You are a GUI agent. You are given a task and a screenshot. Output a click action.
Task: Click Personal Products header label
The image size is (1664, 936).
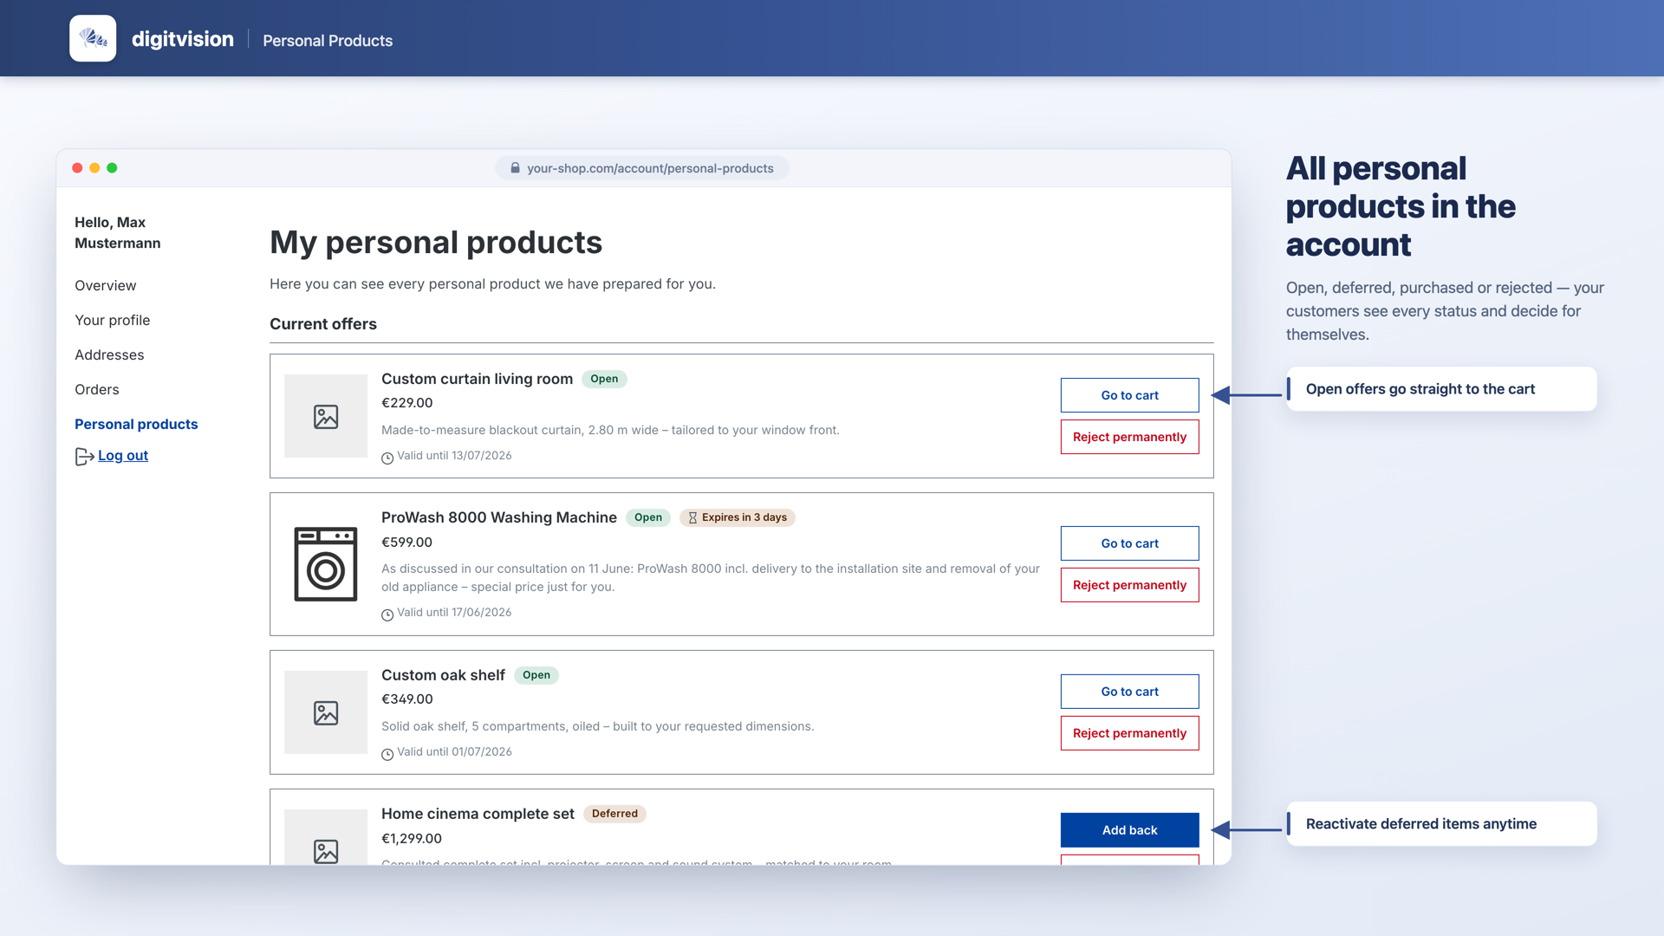coord(328,41)
